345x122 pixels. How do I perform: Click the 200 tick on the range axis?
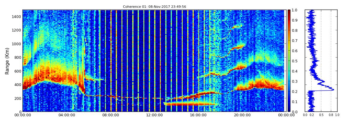tap(18, 98)
